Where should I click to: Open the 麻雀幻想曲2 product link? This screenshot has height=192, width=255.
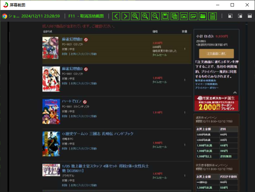[x=72, y=39]
